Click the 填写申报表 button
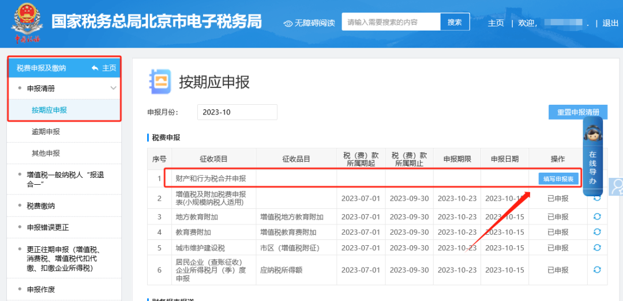 pos(558,179)
